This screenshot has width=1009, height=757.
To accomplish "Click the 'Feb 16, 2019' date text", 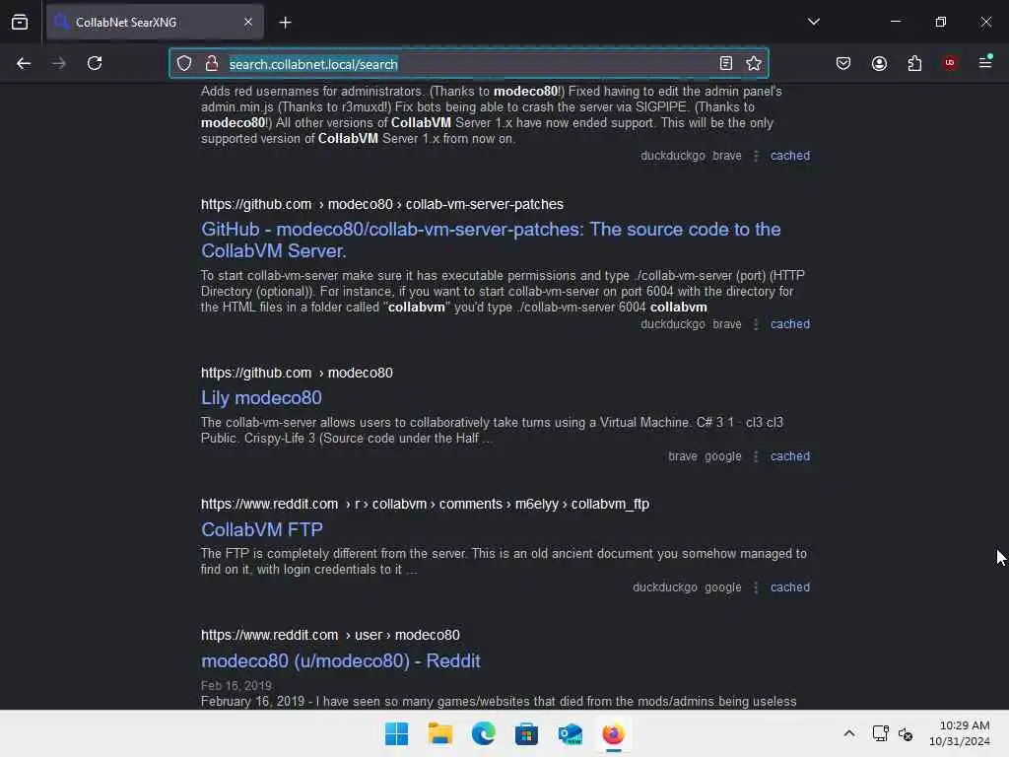I will click(x=236, y=686).
